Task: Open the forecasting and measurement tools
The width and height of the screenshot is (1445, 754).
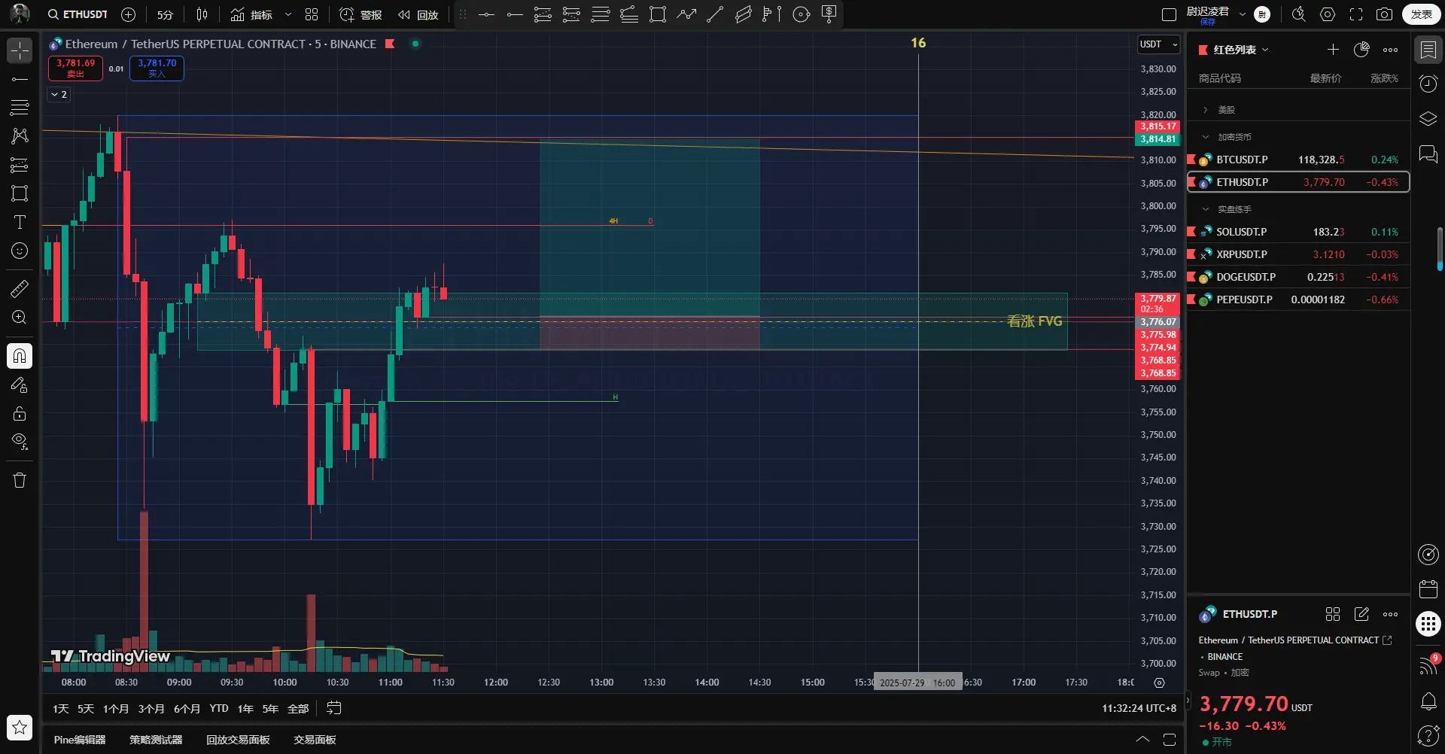Action: coord(20,165)
